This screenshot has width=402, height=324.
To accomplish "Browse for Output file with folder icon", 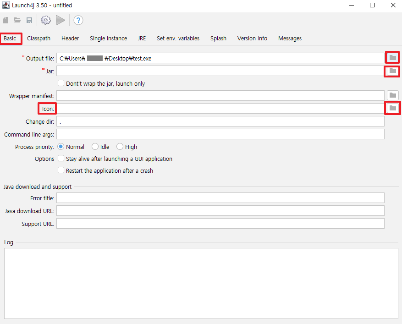I will pos(392,57).
